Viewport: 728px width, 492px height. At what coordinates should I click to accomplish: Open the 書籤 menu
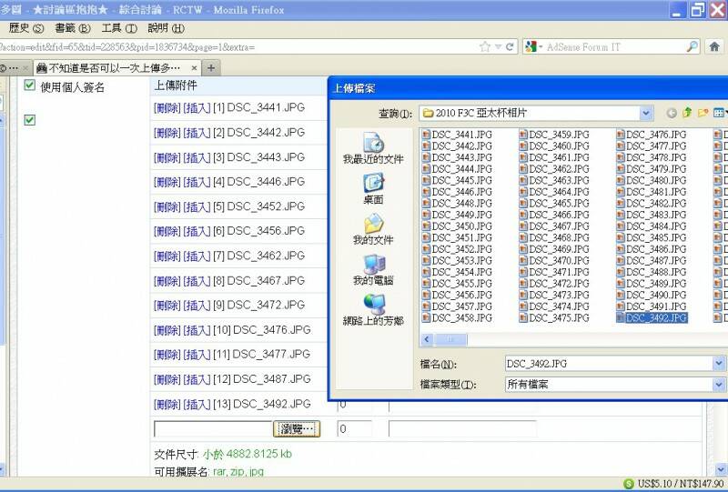coord(73,28)
